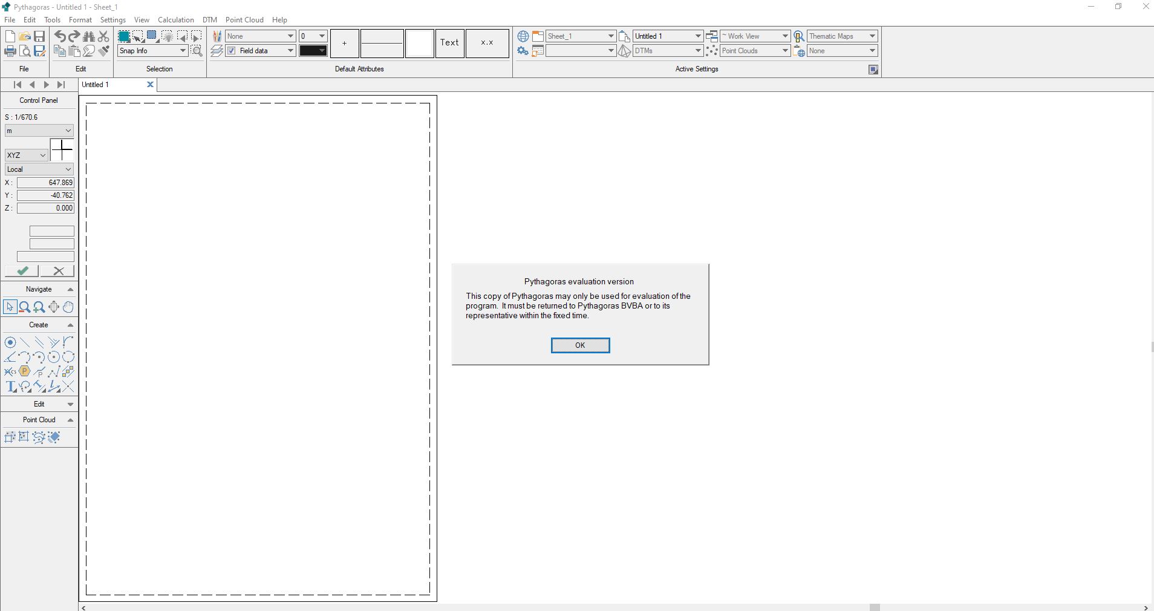The height and width of the screenshot is (611, 1154).
Task: Click the Text style attribute button
Action: pos(449,43)
